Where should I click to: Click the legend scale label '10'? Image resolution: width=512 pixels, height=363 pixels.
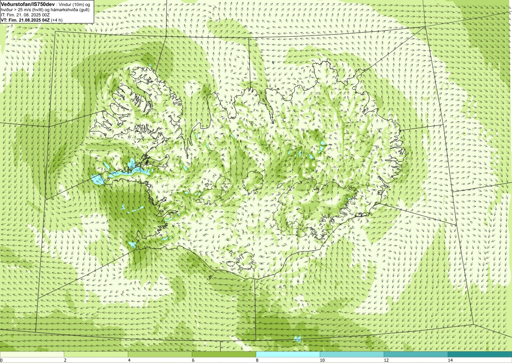(322, 360)
